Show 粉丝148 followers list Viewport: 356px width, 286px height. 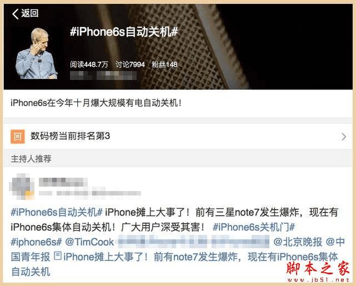(x=164, y=64)
